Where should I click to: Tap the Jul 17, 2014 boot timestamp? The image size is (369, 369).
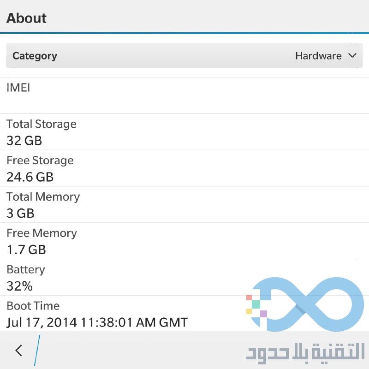(97, 322)
